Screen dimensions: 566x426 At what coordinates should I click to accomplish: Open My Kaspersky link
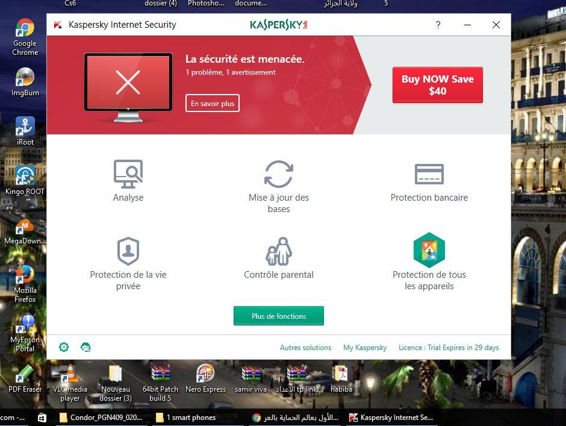365,348
